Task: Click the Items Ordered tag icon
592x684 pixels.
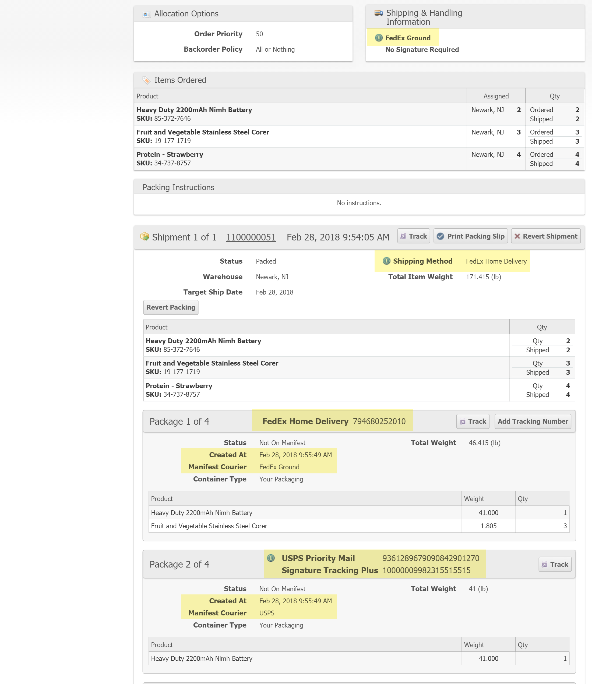Action: 146,80
